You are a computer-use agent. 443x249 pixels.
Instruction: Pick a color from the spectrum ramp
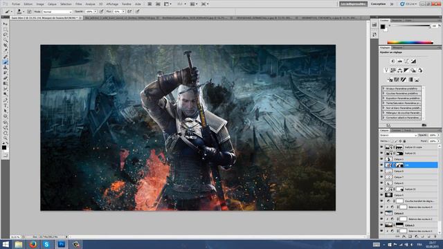point(410,43)
